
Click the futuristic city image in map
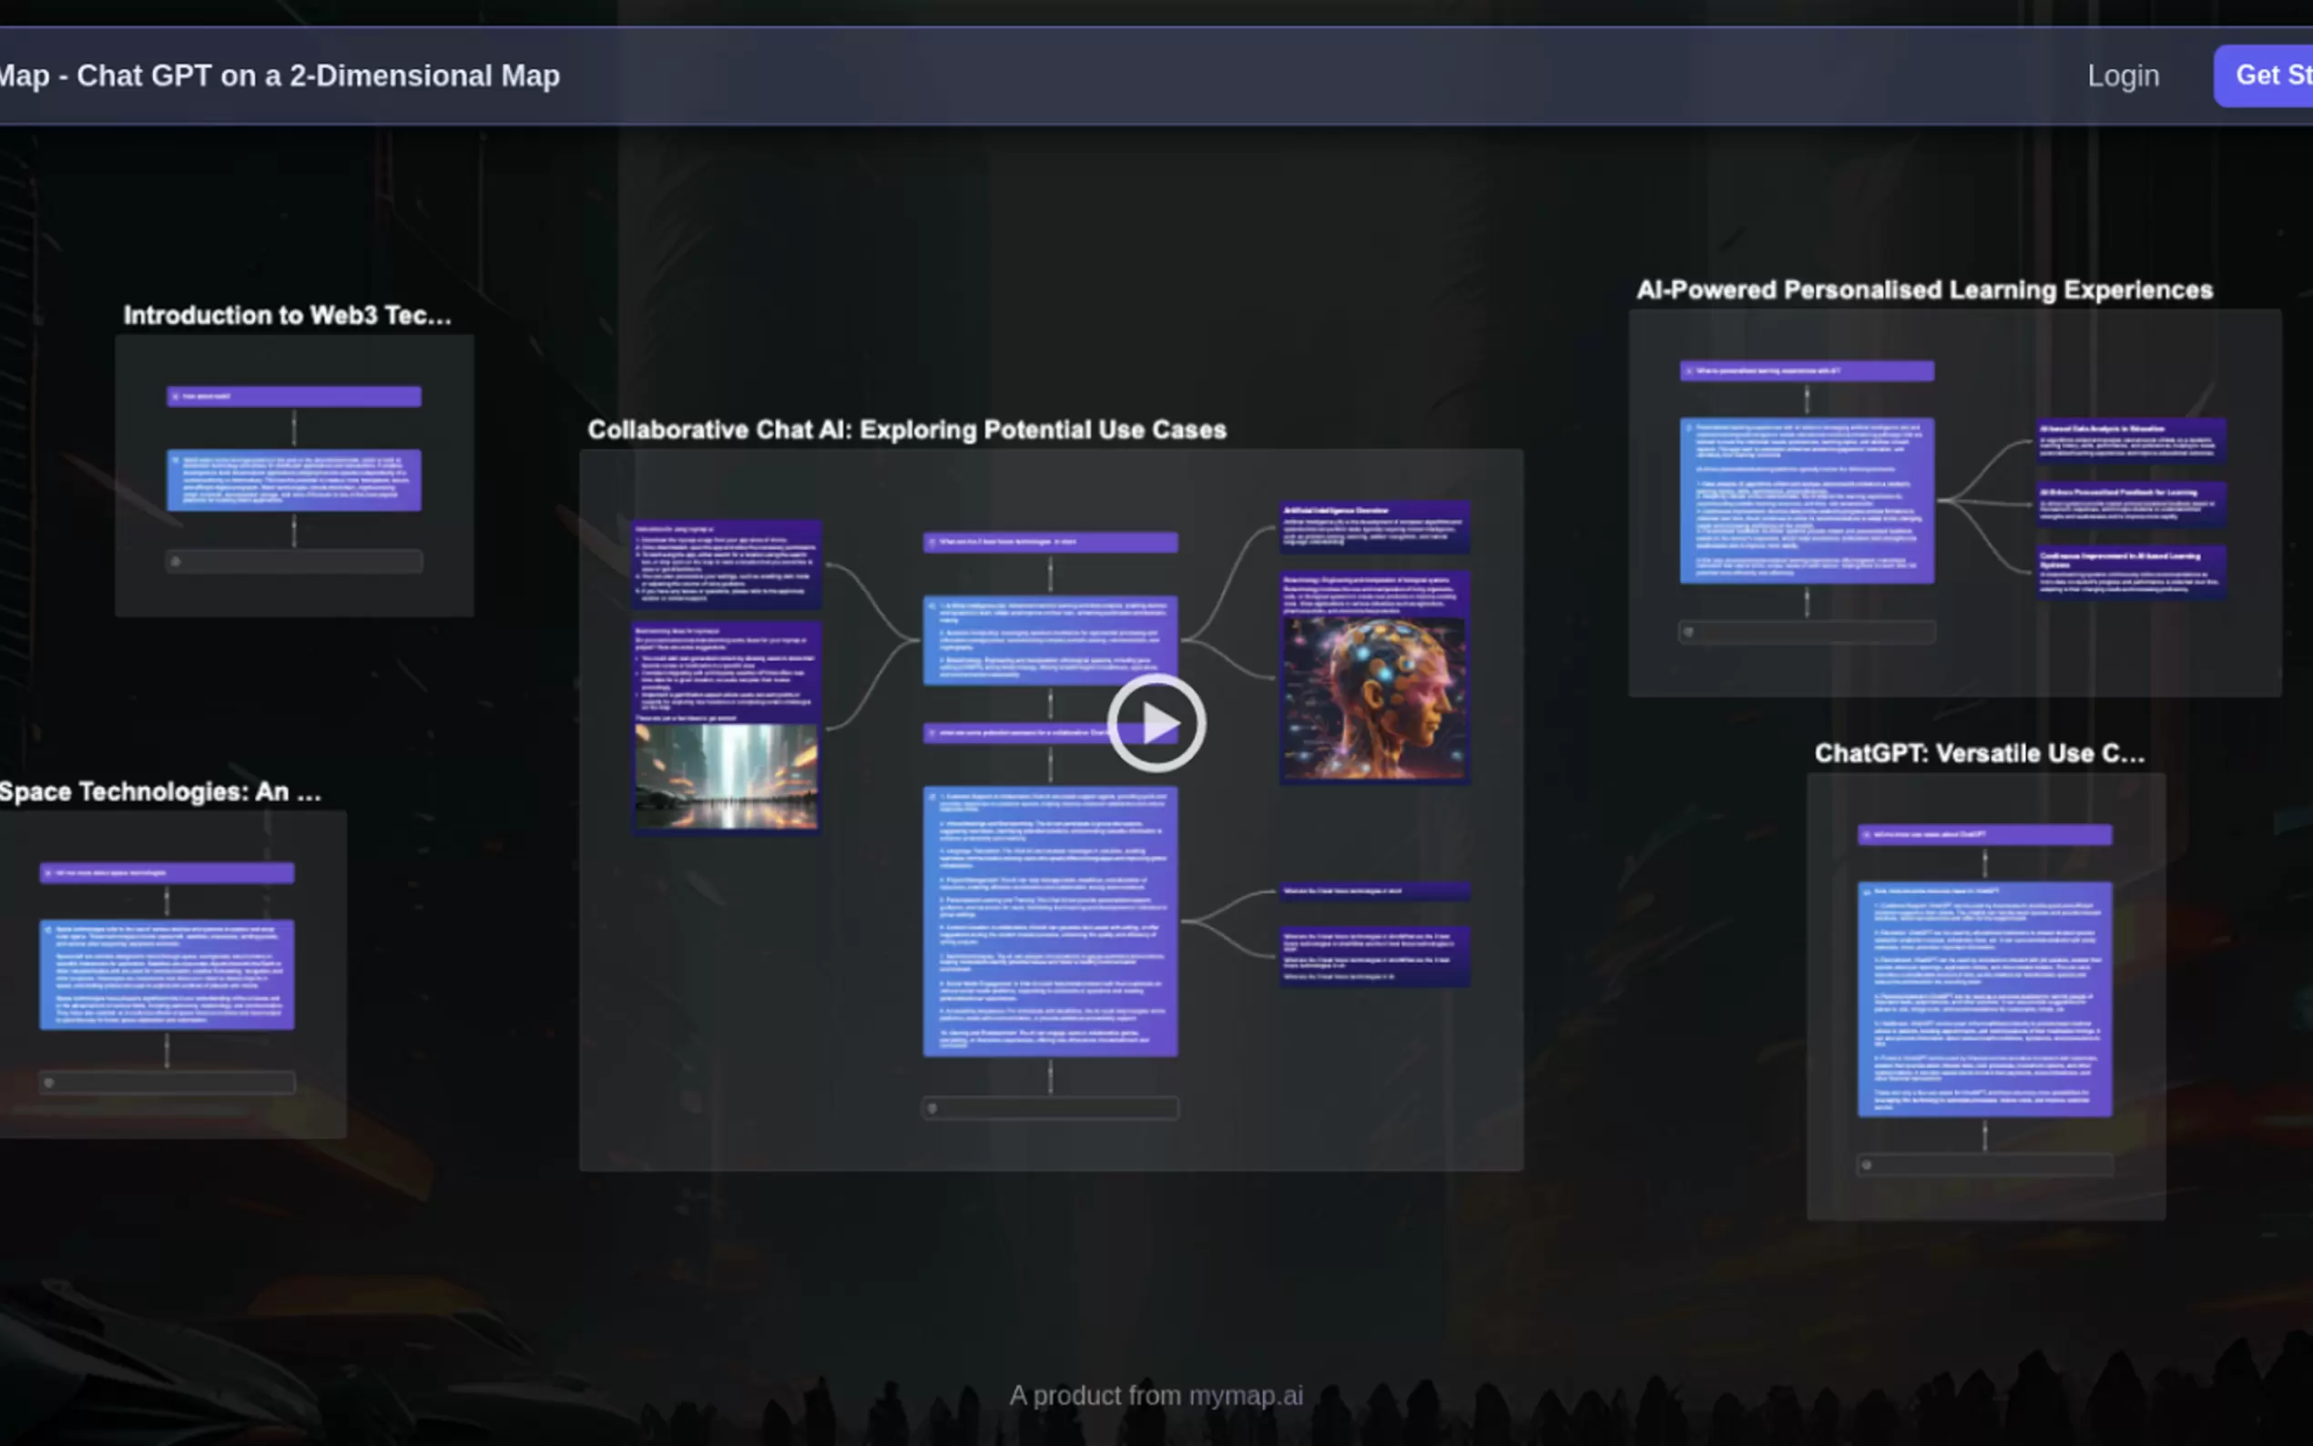coord(726,776)
